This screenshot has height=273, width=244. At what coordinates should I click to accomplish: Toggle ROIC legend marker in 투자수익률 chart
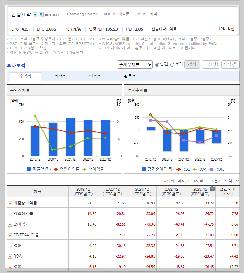coord(211,169)
